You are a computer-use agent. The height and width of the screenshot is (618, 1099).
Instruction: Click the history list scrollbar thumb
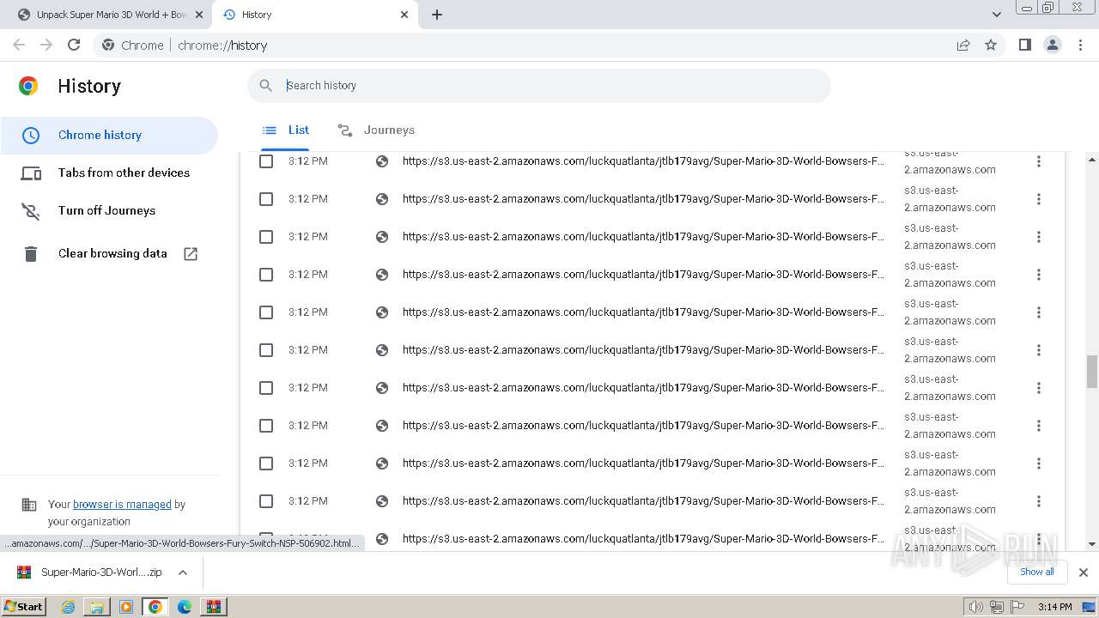[1092, 372]
